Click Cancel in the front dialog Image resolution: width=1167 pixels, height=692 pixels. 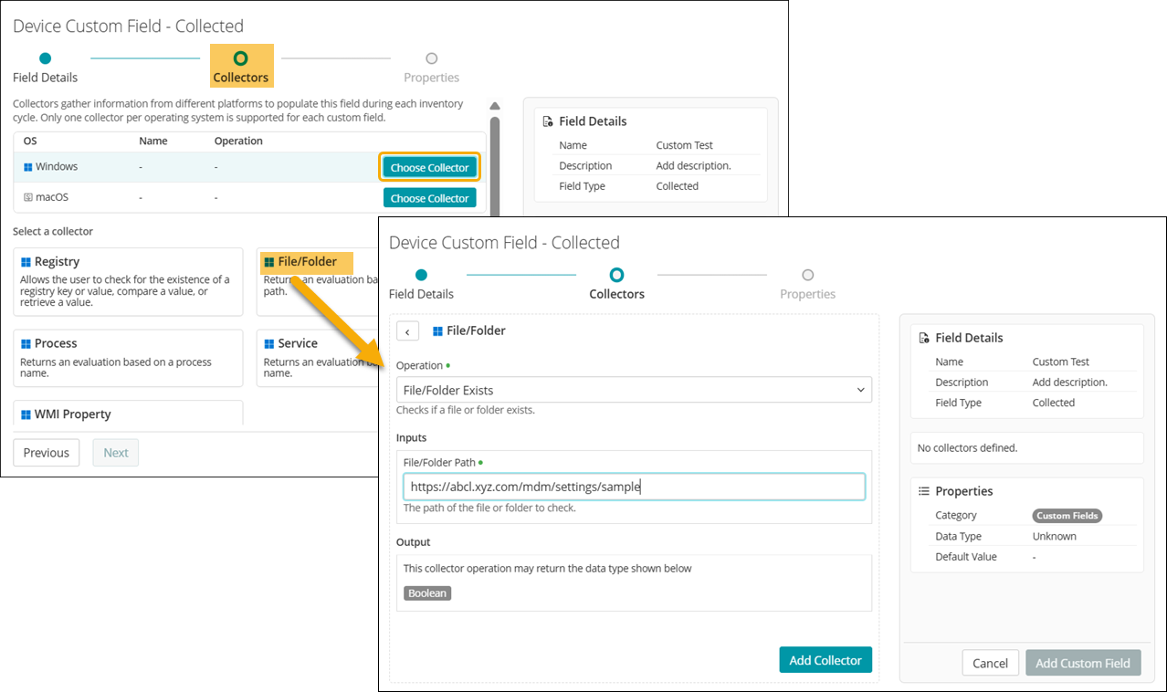click(990, 663)
